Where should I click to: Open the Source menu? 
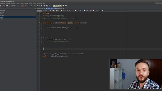coord(8,3)
